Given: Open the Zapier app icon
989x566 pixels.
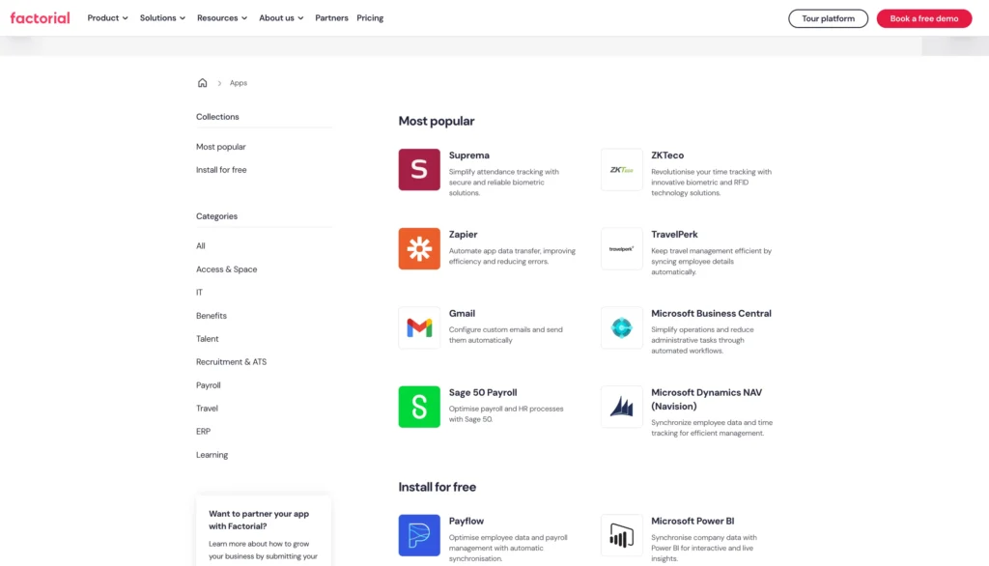Looking at the screenshot, I should tap(419, 248).
